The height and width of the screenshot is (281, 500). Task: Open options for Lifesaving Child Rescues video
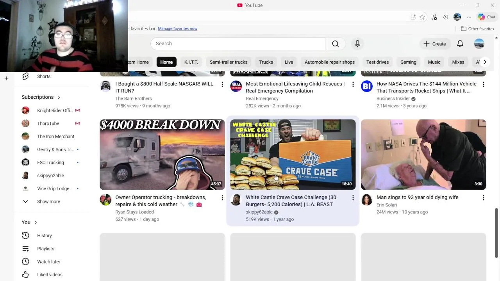pos(353,84)
